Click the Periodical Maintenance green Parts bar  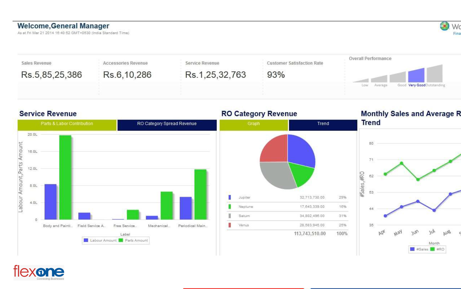point(200,195)
